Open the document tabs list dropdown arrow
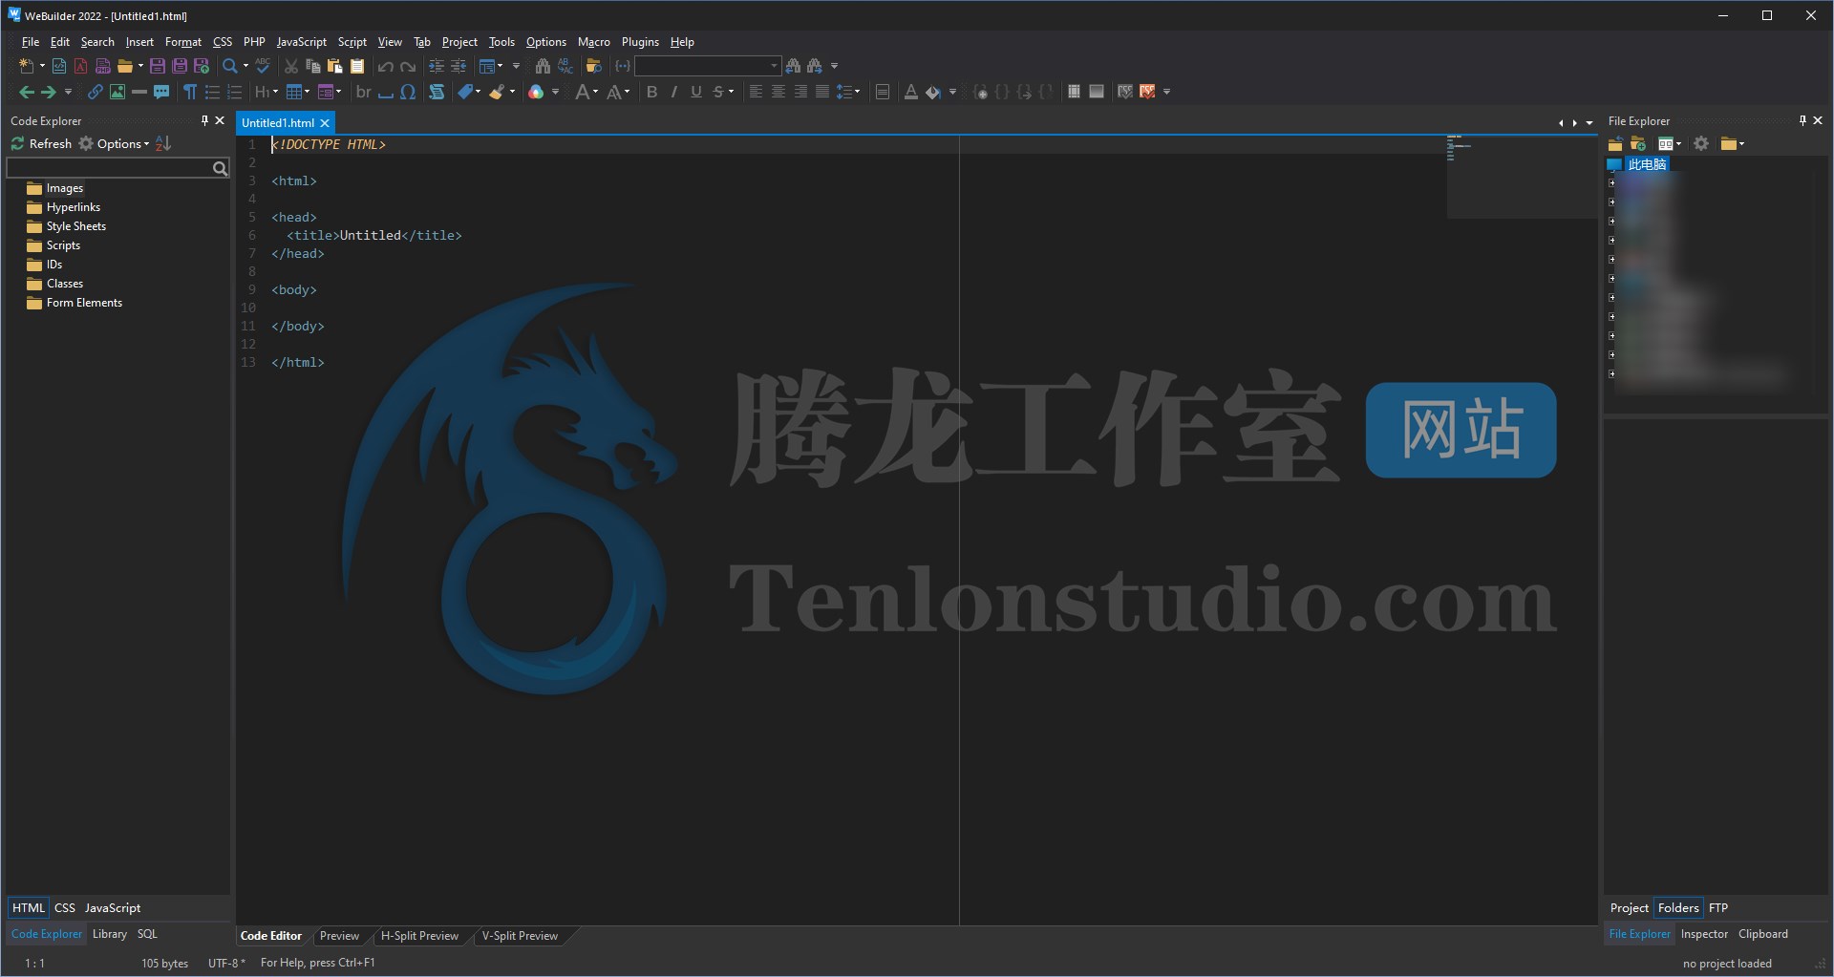 click(x=1589, y=123)
